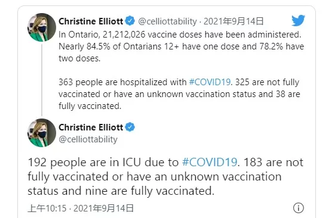Open @celliottability handle below the second name
329x218 pixels.
(88, 139)
